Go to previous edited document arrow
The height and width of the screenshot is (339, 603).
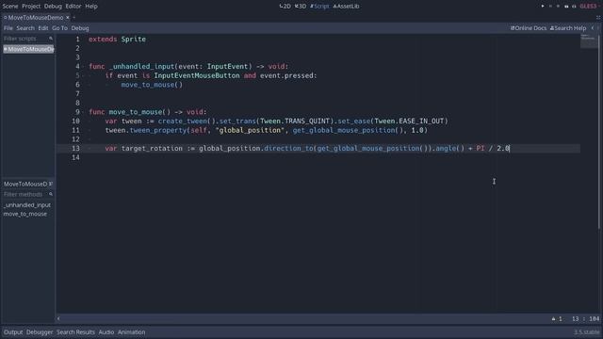tap(593, 28)
